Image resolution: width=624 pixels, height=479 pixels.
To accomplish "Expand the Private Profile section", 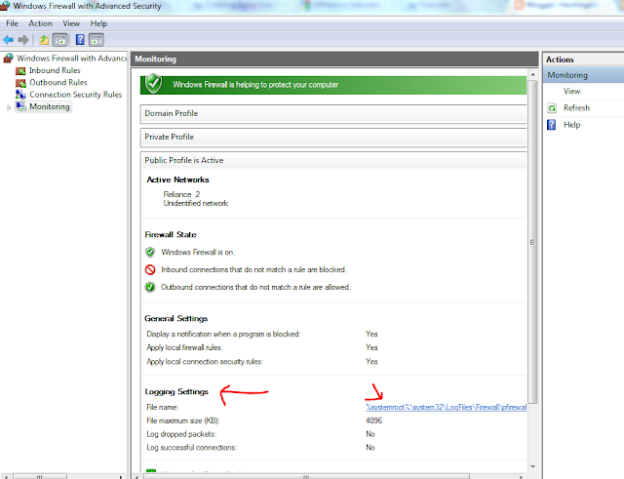I will coord(333,137).
